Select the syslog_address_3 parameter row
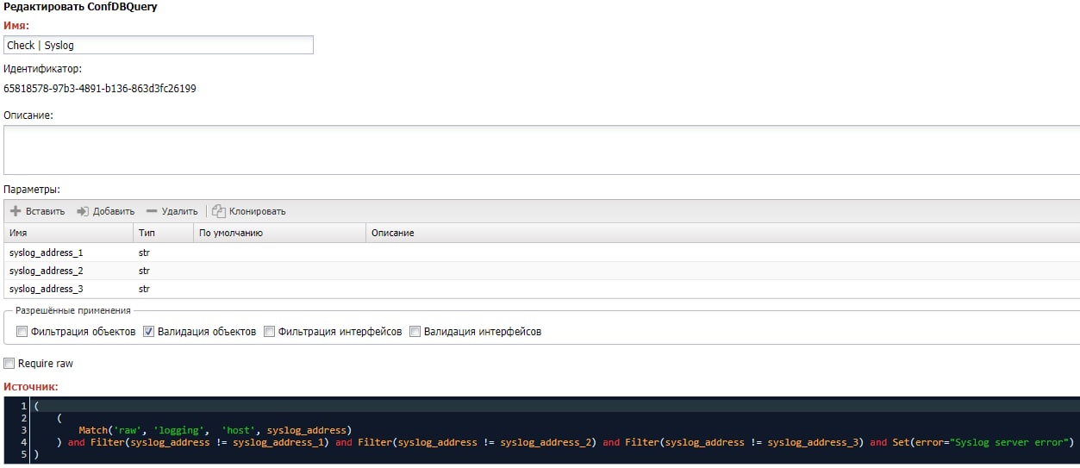 [x=541, y=289]
